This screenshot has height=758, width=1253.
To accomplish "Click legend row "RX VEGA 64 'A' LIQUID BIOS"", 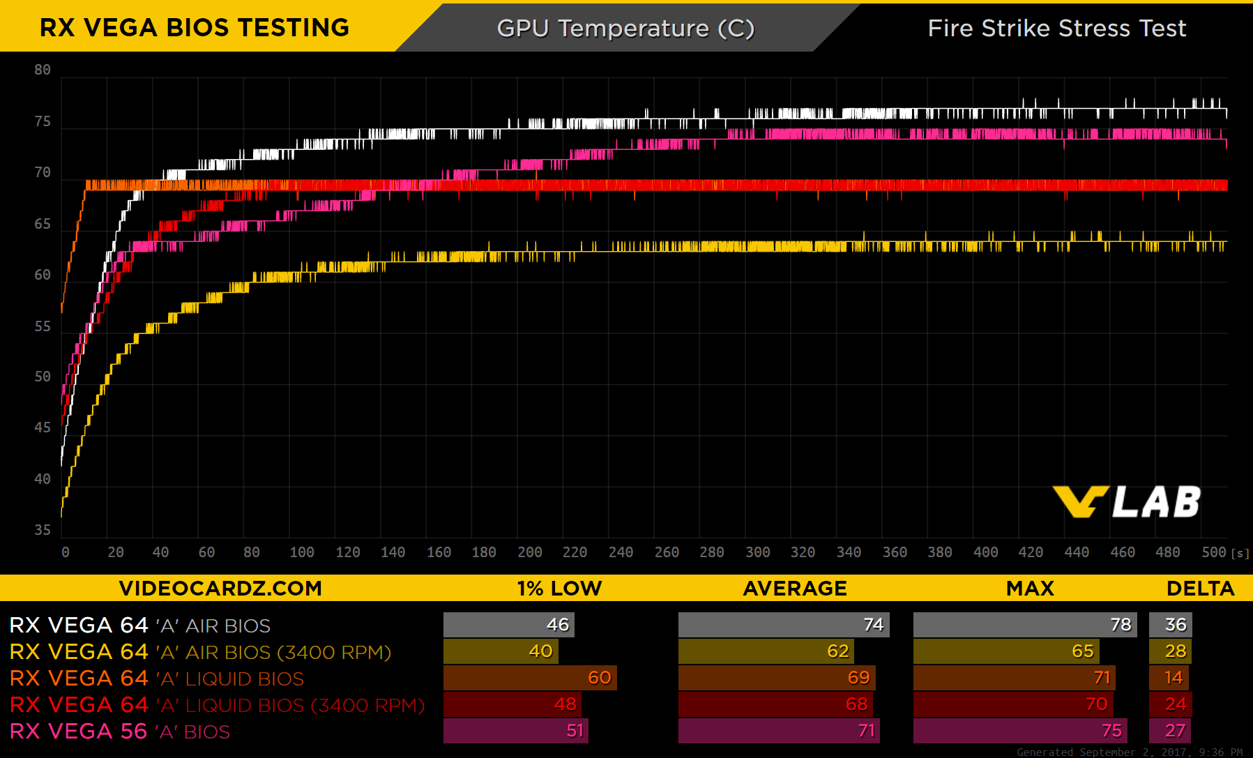I will coord(157,679).
